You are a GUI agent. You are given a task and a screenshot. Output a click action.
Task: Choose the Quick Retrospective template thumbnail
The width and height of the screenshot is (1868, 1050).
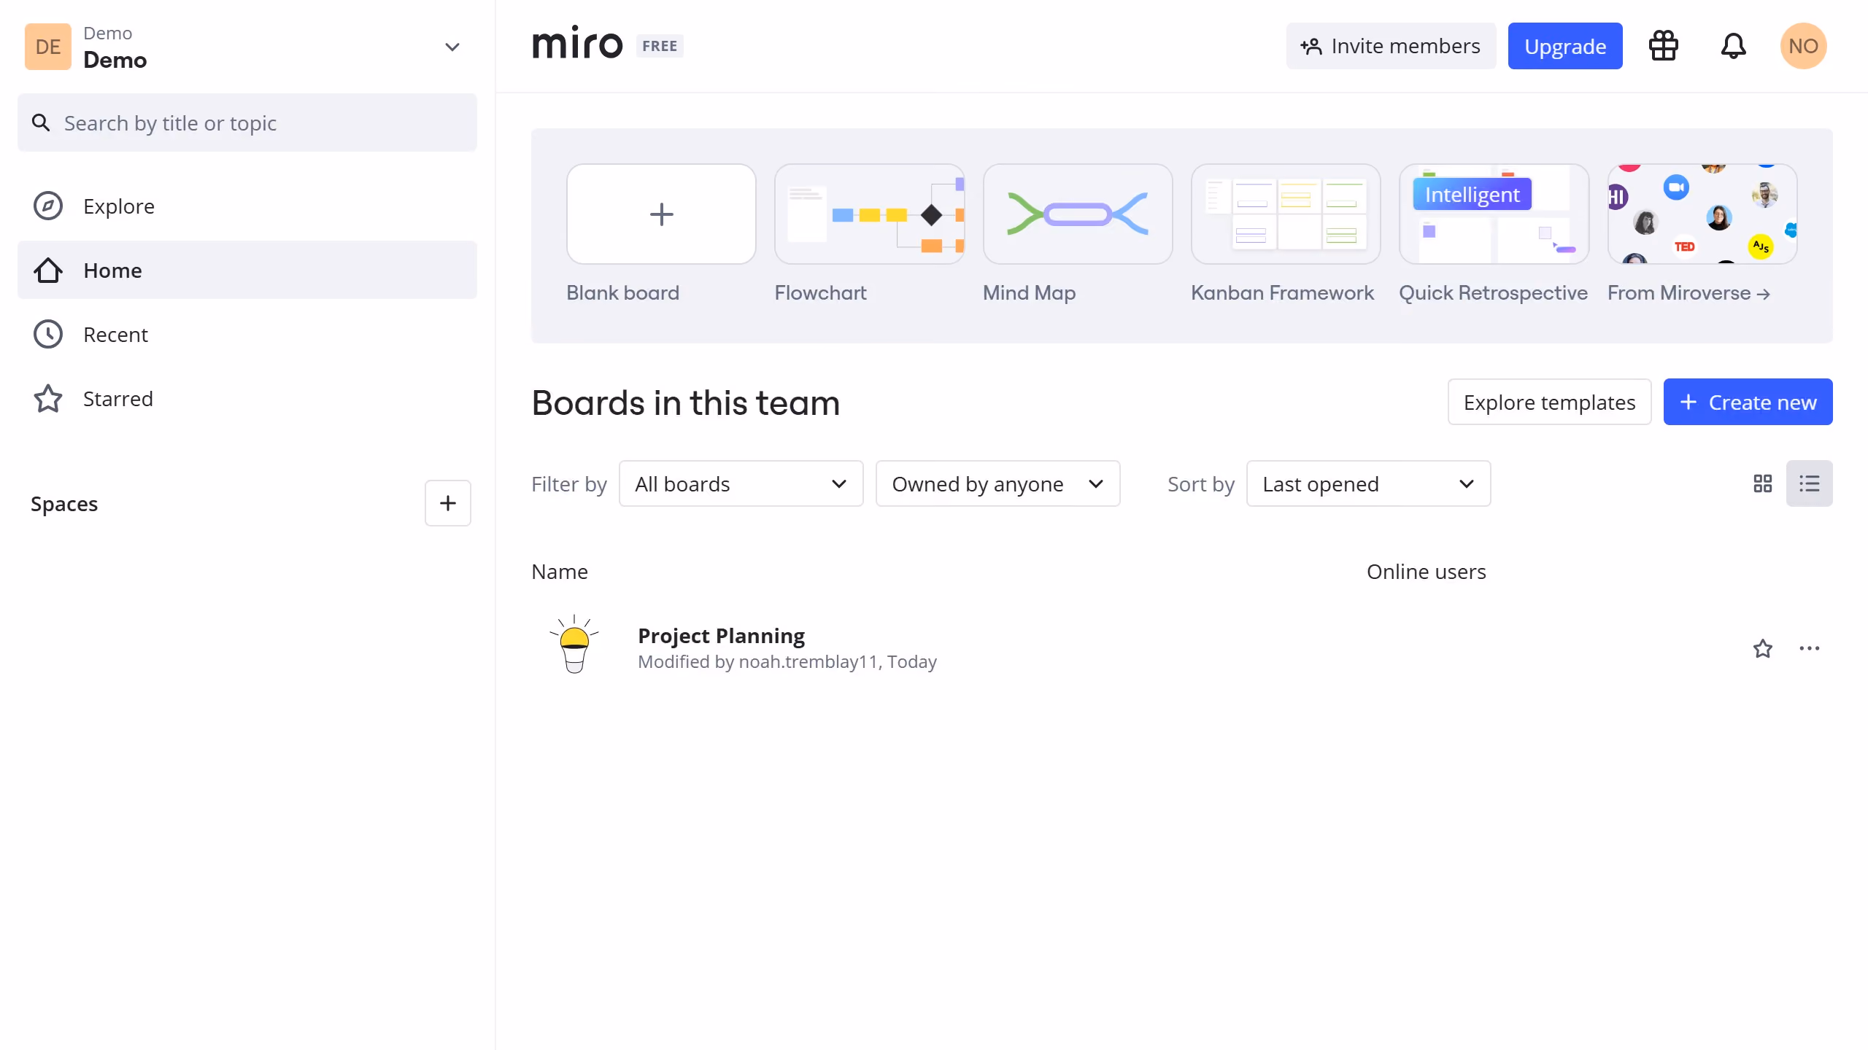click(1494, 214)
